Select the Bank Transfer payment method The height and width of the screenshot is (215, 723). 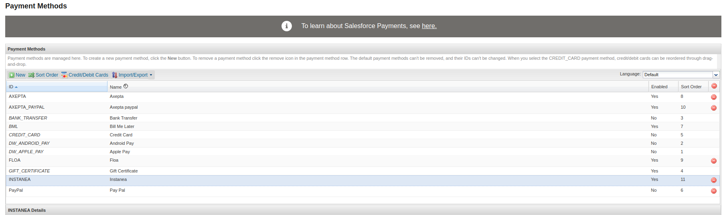(x=124, y=118)
